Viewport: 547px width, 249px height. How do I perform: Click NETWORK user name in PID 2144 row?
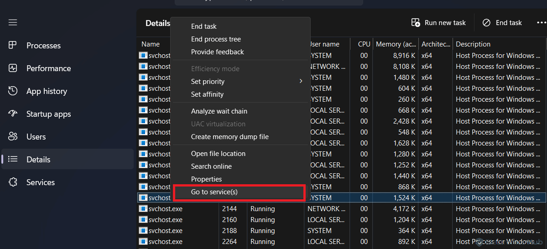pyautogui.click(x=327, y=209)
